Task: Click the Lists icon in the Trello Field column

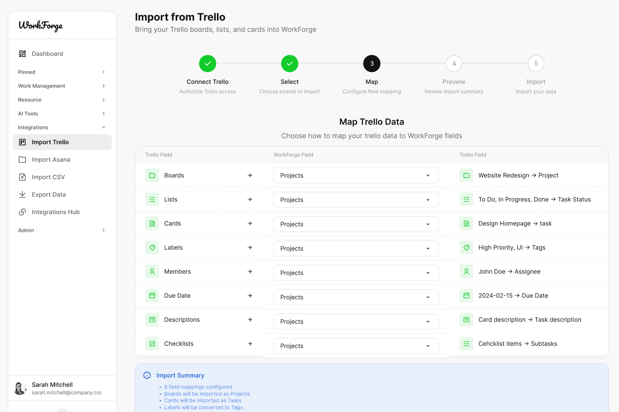Action: point(152,199)
